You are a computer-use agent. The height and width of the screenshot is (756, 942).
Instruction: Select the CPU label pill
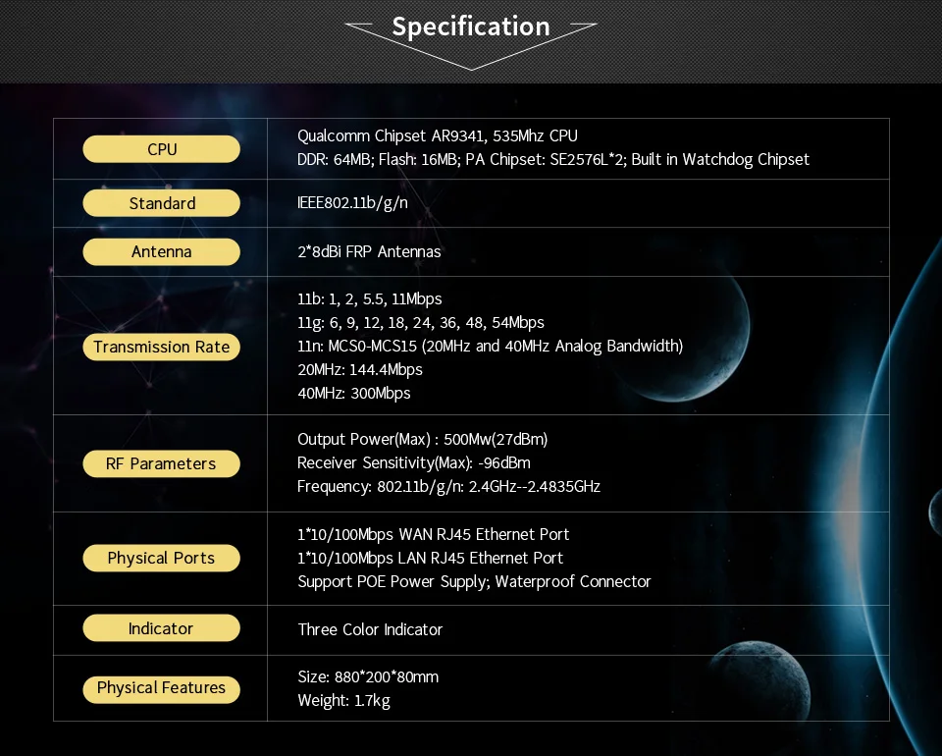(162, 149)
